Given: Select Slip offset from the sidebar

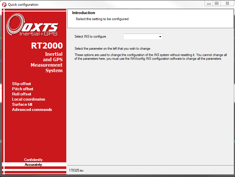Looking at the screenshot, I should (21, 84).
